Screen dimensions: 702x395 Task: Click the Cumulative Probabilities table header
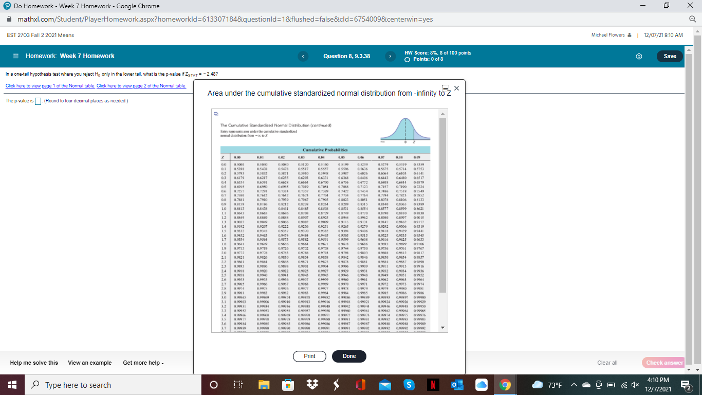[325, 150]
